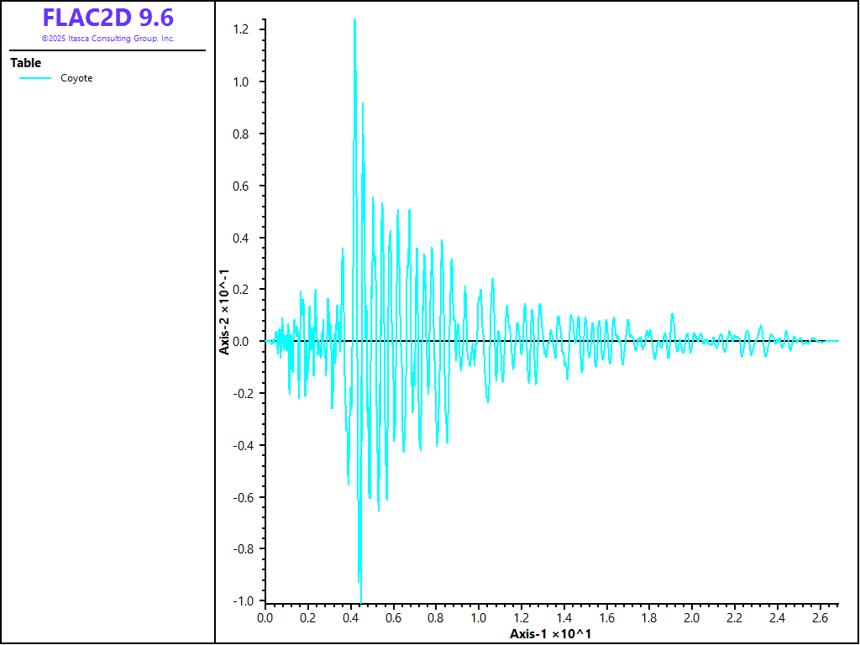Click the 0.4 tick label on horizontal axis
The width and height of the screenshot is (860, 645).
350,619
